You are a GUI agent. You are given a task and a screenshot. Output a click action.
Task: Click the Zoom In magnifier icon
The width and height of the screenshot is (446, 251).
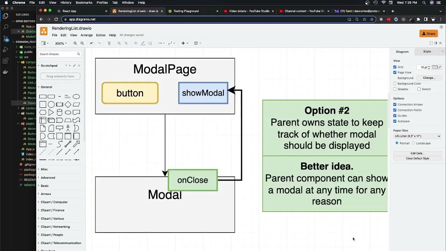75,43
